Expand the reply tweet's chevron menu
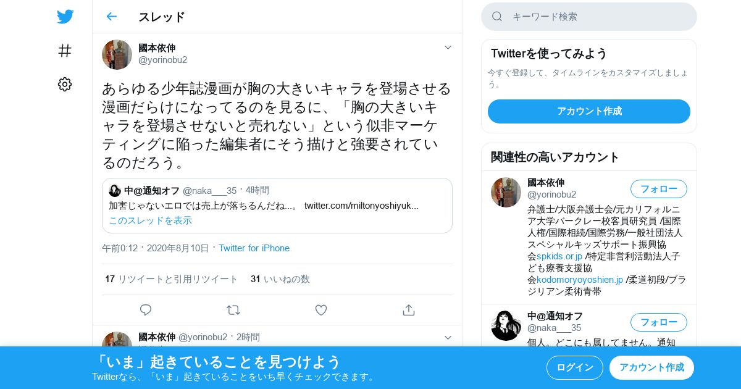 [448, 338]
